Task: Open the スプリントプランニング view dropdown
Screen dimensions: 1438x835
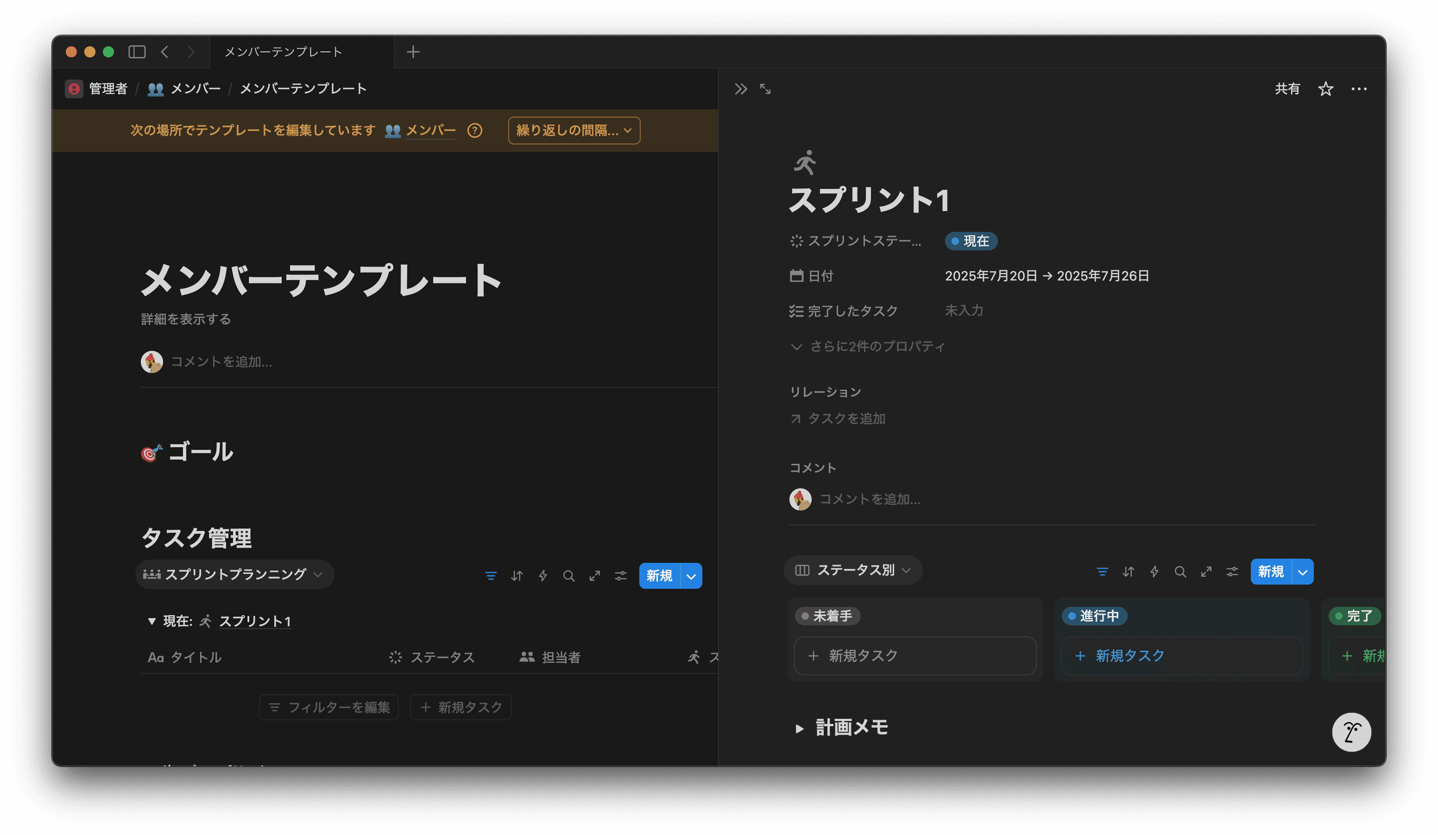Action: (234, 574)
